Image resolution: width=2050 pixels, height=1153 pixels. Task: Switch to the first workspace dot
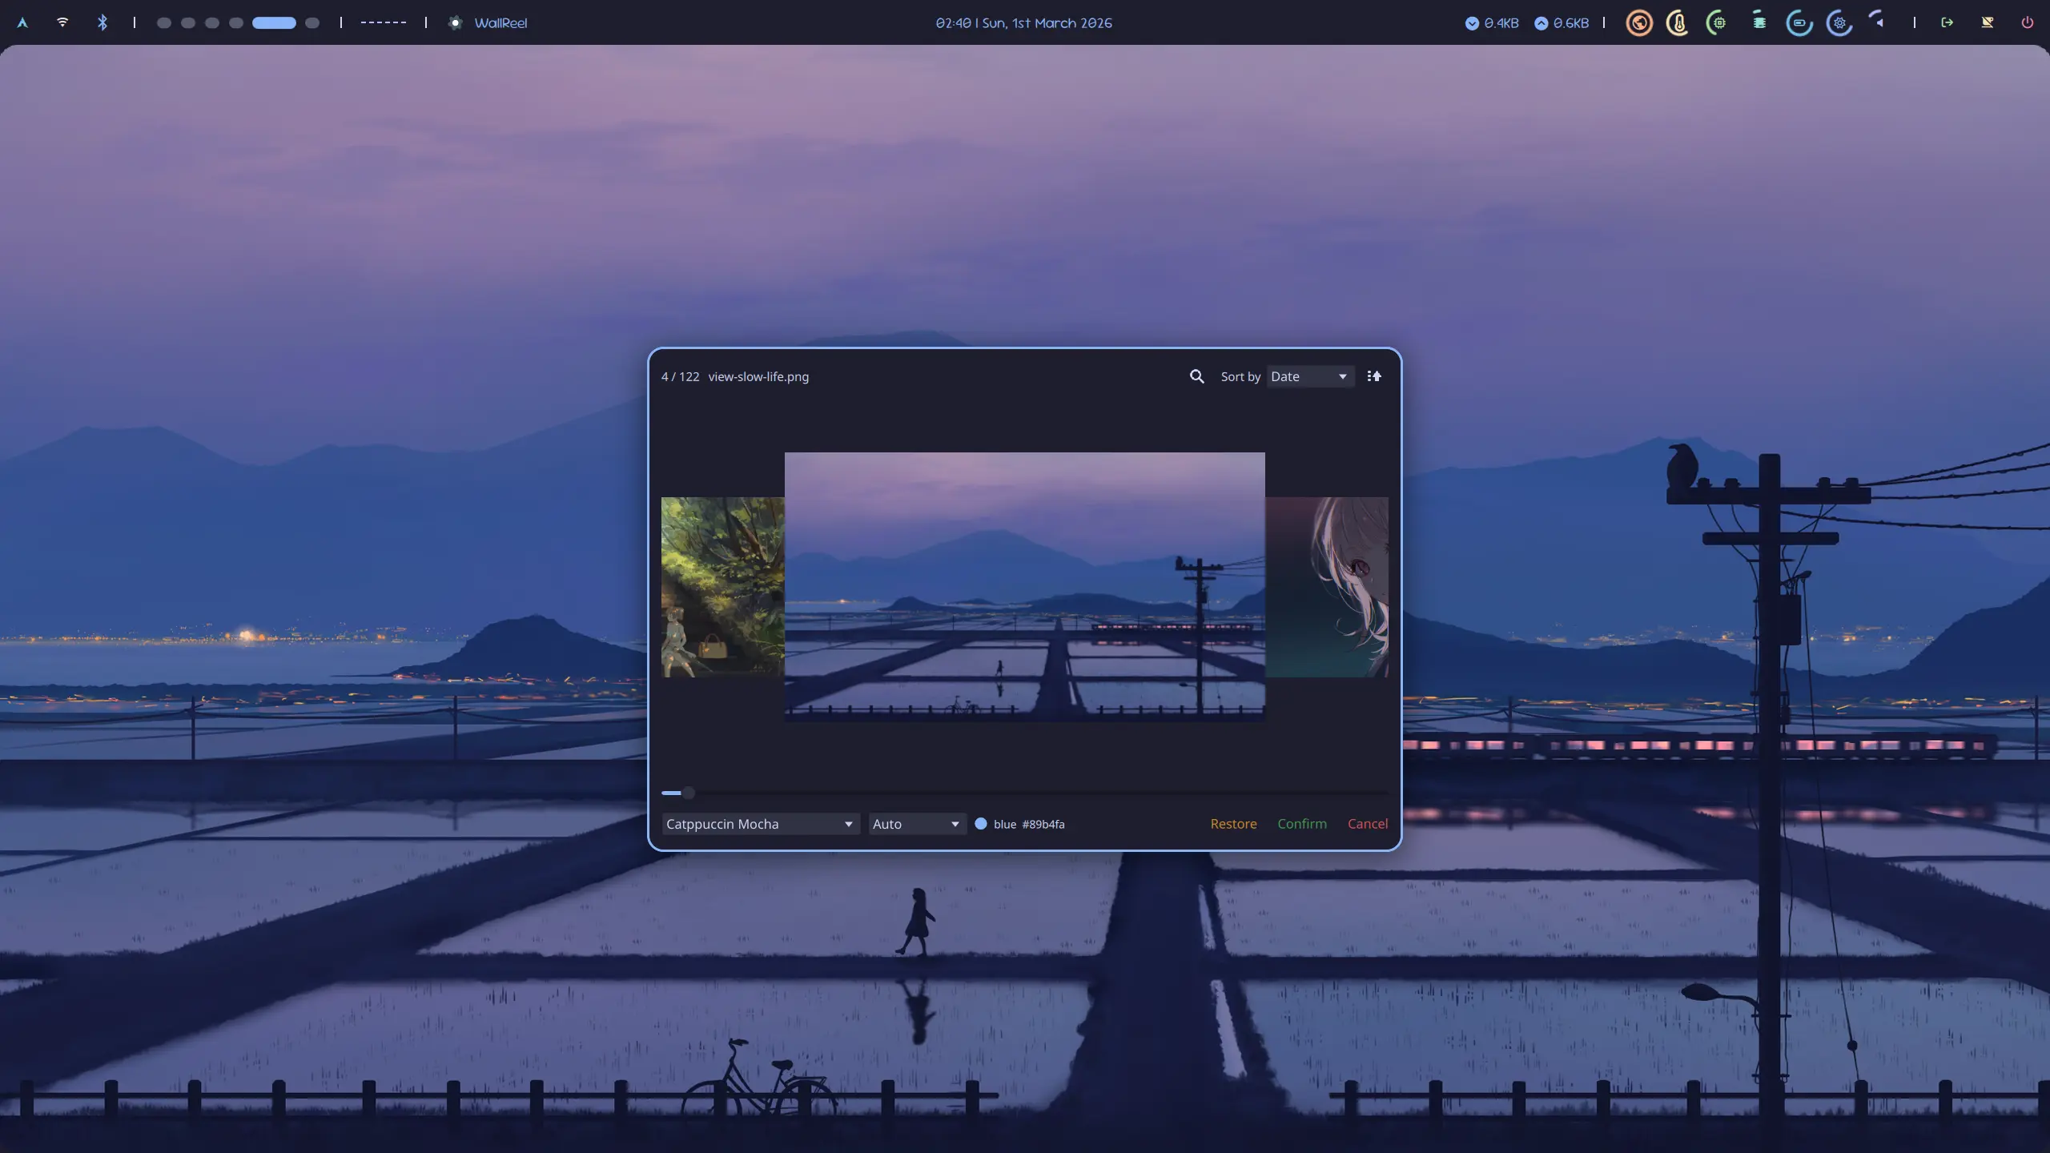(164, 22)
